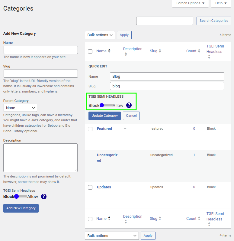This screenshot has height=241, width=234.
Task: Click bottom Apply button
Action: pyautogui.click(x=148, y=236)
